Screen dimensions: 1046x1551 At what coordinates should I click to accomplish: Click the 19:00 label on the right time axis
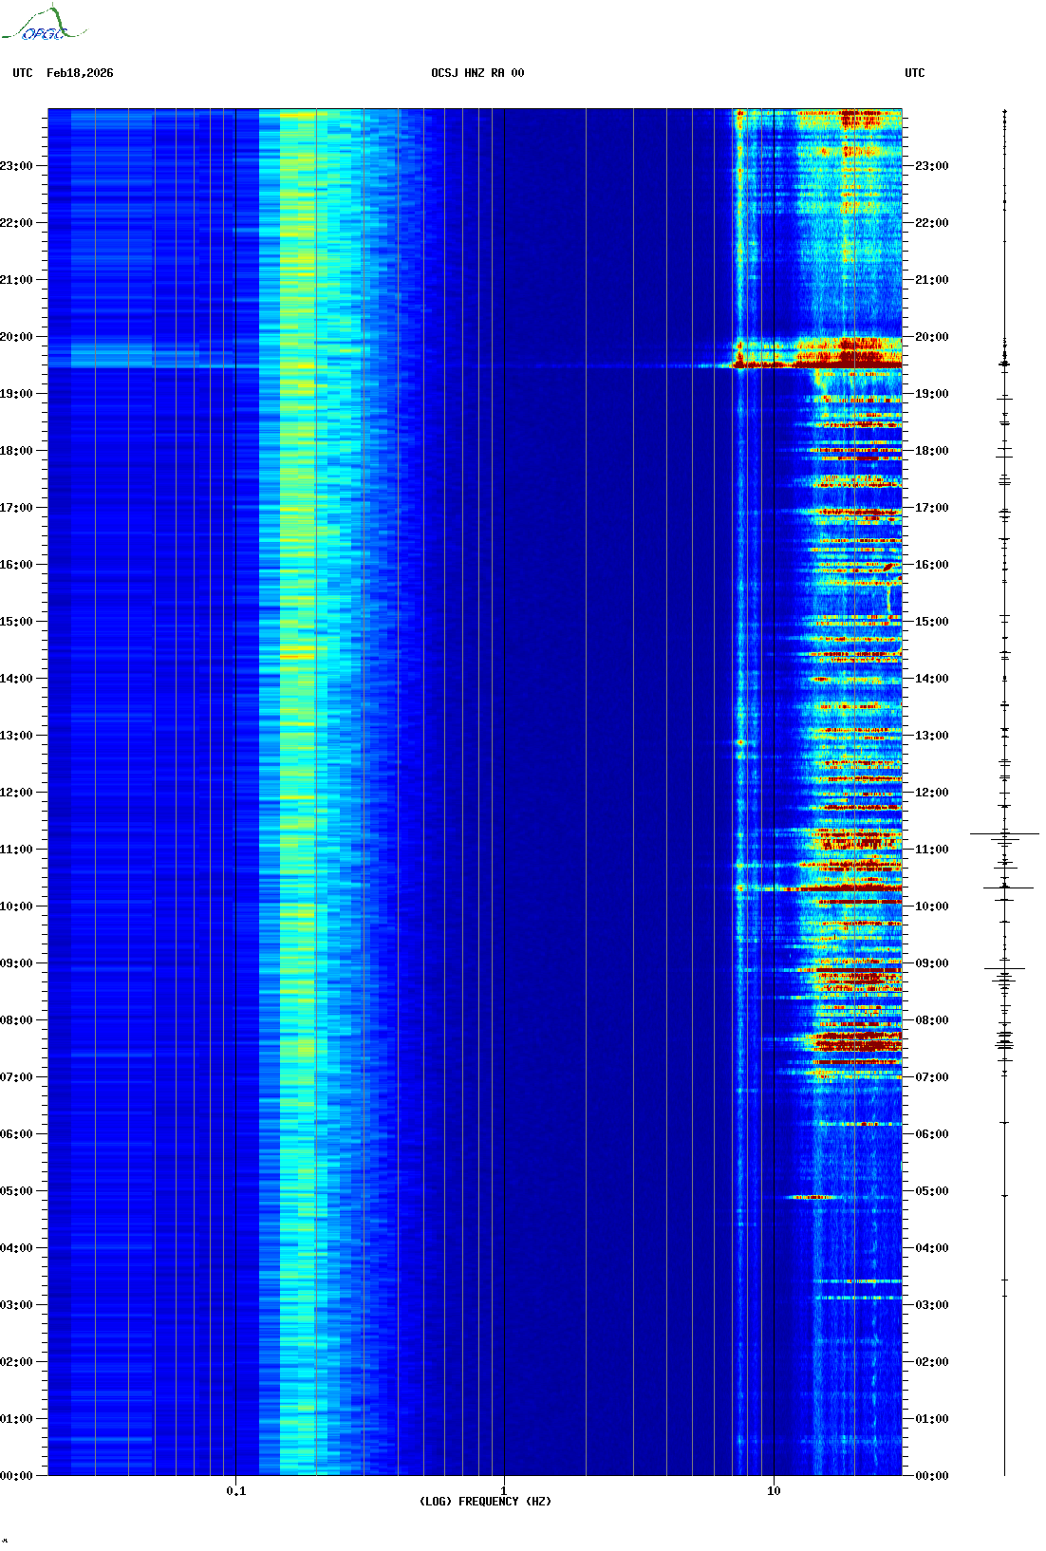[x=931, y=394]
